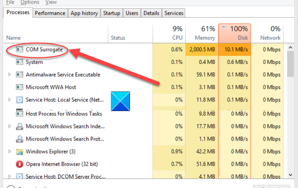This screenshot has width=298, height=188.
Task: Click scrollbar up arrow in process list
Action: click(290, 47)
